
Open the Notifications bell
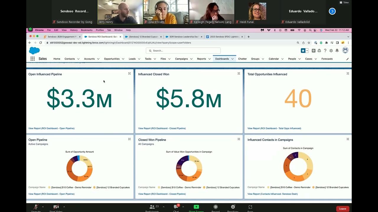pos(337,51)
